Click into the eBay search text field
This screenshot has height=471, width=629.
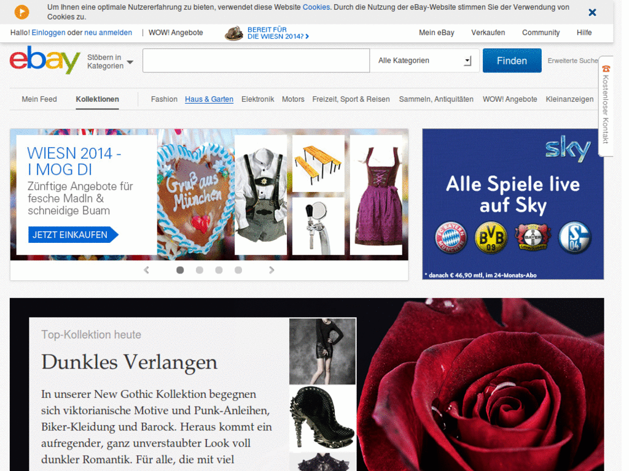[x=256, y=61]
